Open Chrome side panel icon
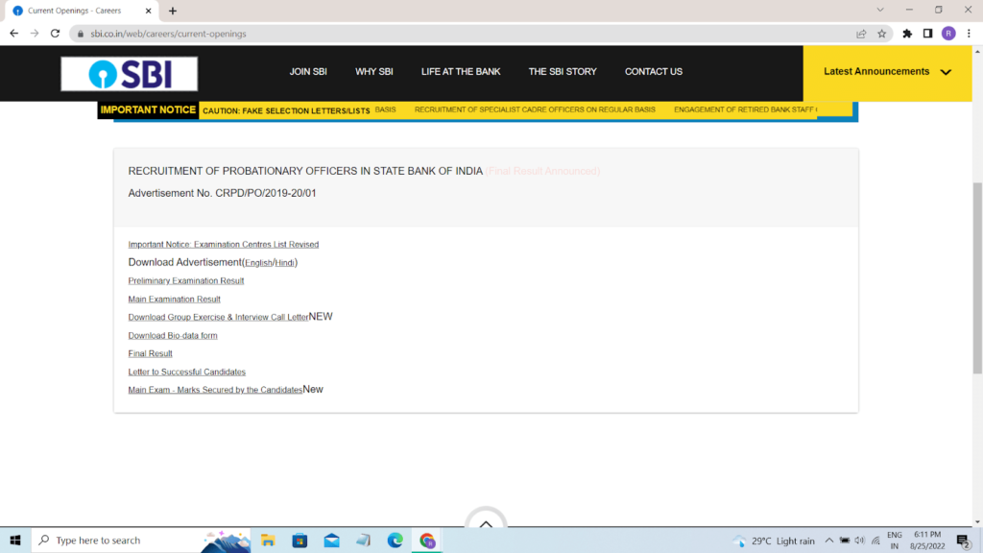983x553 pixels. pos(927,34)
